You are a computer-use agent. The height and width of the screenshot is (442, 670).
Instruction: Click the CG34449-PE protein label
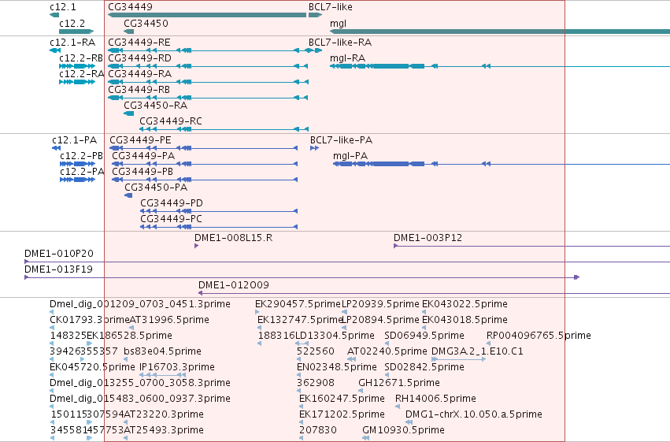(140, 140)
